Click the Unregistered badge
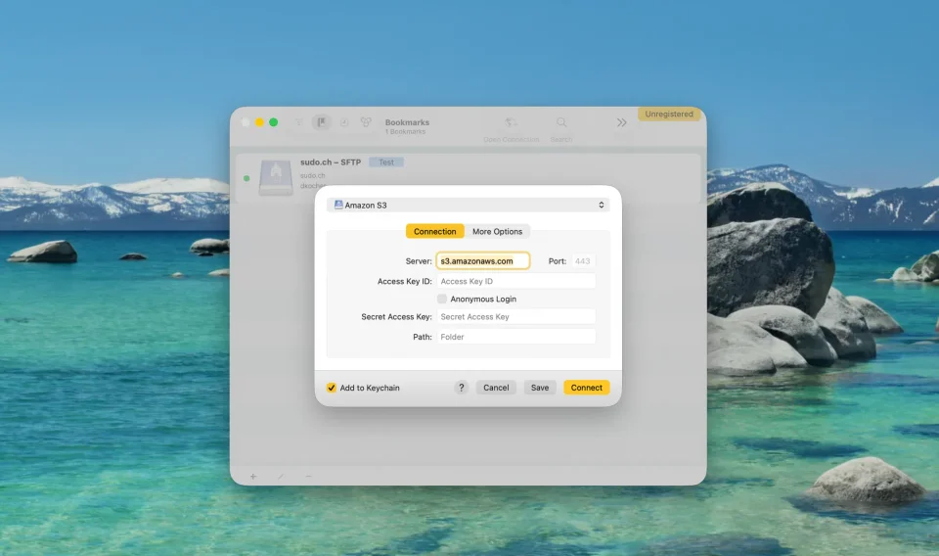 pyautogui.click(x=669, y=114)
